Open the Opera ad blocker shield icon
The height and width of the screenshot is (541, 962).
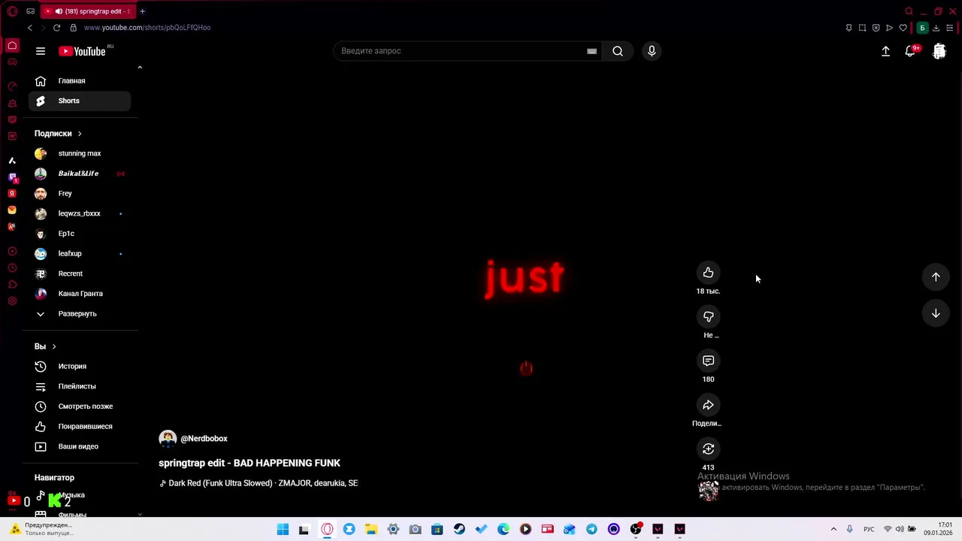[x=876, y=28]
